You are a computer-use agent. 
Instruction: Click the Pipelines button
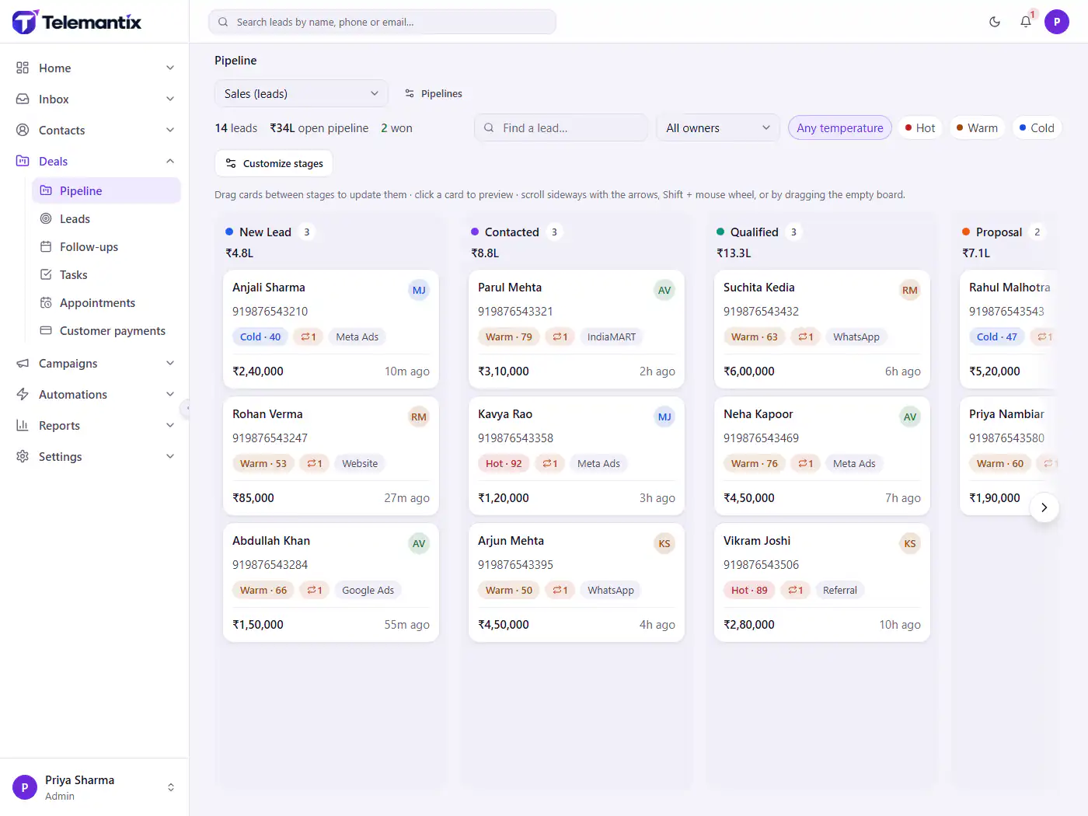434,93
